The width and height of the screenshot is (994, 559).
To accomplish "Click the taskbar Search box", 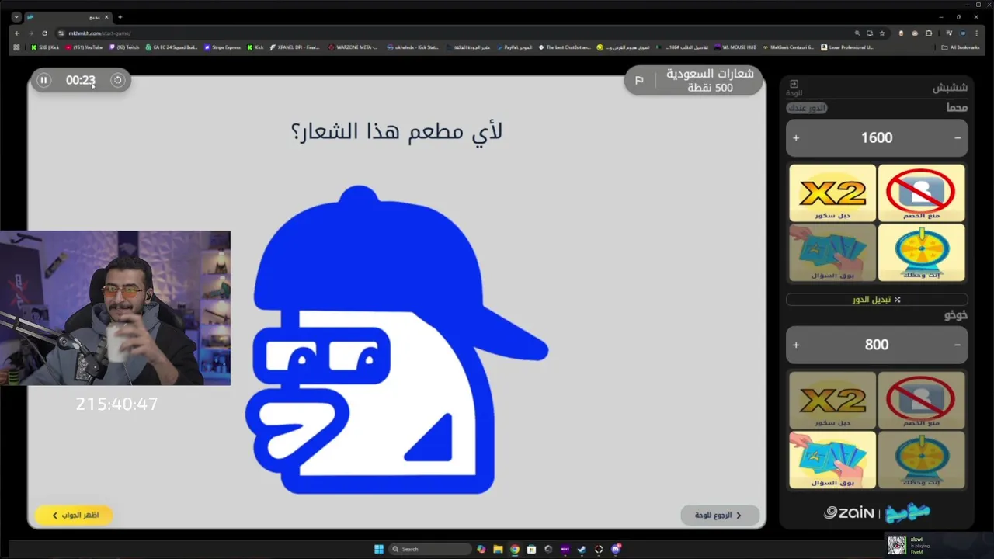I will pyautogui.click(x=429, y=549).
